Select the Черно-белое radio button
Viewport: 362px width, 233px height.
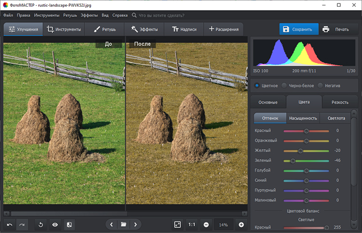click(x=284, y=85)
